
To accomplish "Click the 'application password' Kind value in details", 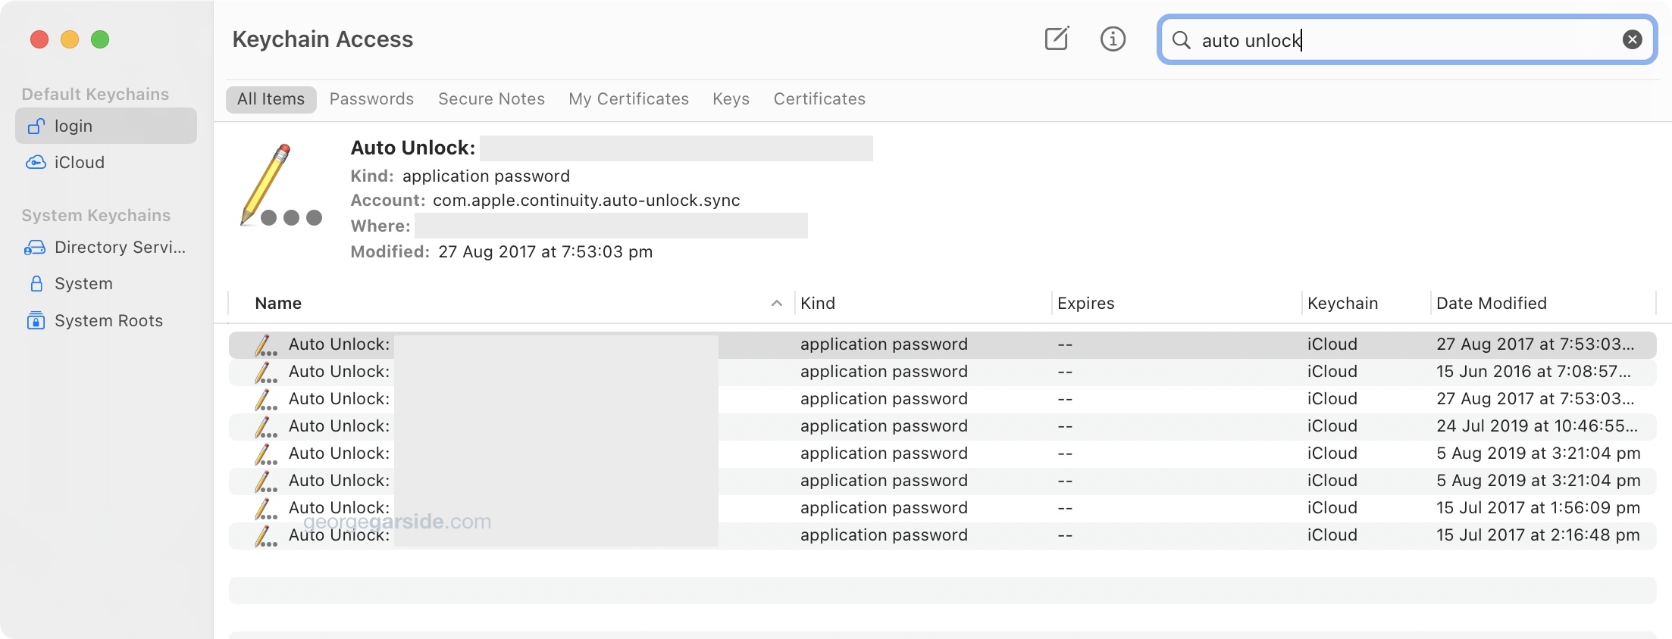I will pyautogui.click(x=486, y=176).
